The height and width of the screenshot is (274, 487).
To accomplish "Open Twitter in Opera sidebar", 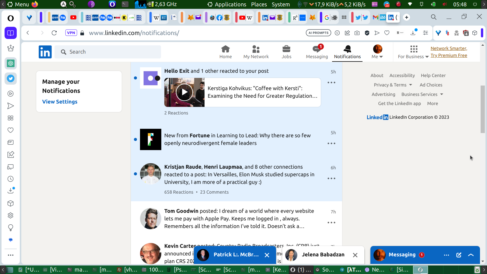I will tap(11, 79).
